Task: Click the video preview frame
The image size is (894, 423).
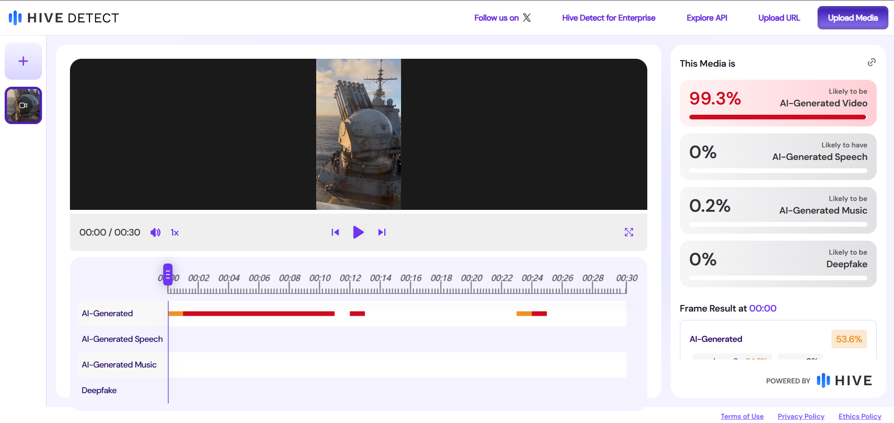Action: (x=358, y=134)
